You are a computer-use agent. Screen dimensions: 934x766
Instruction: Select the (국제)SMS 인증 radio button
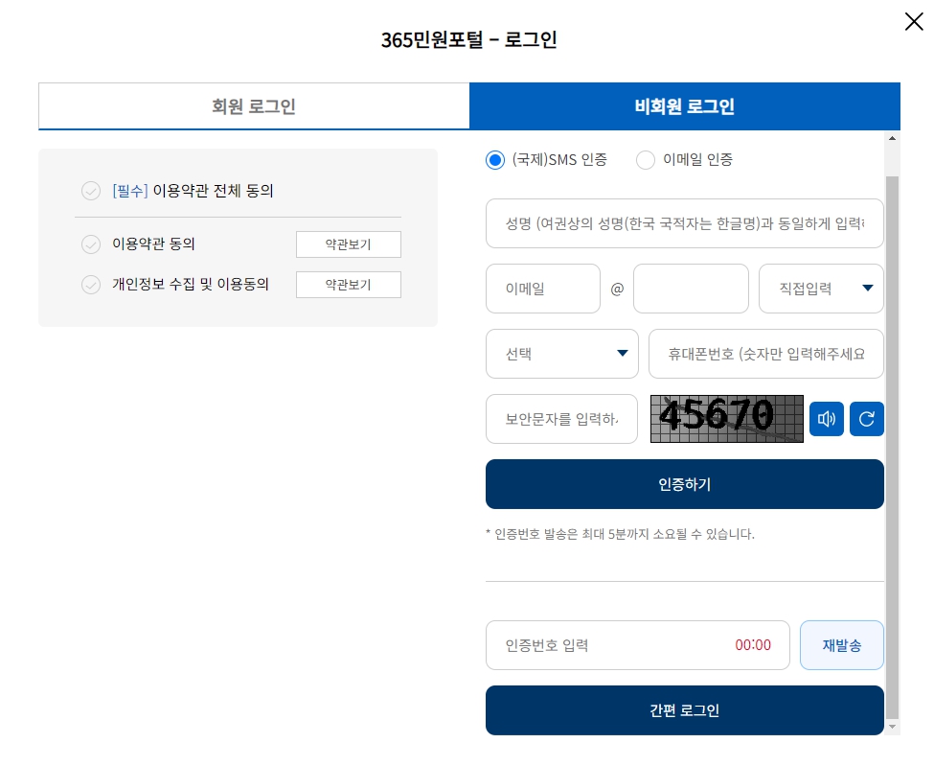click(x=495, y=160)
